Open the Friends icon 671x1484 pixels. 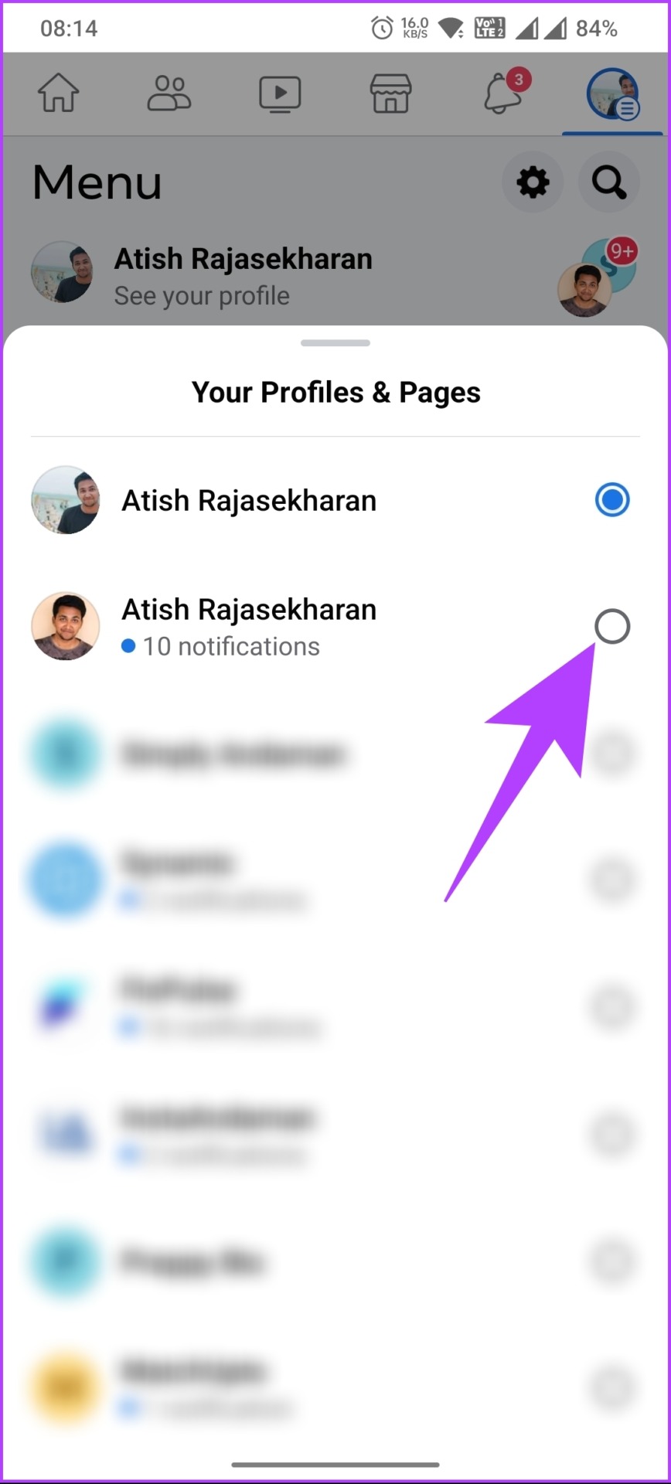pos(169,94)
